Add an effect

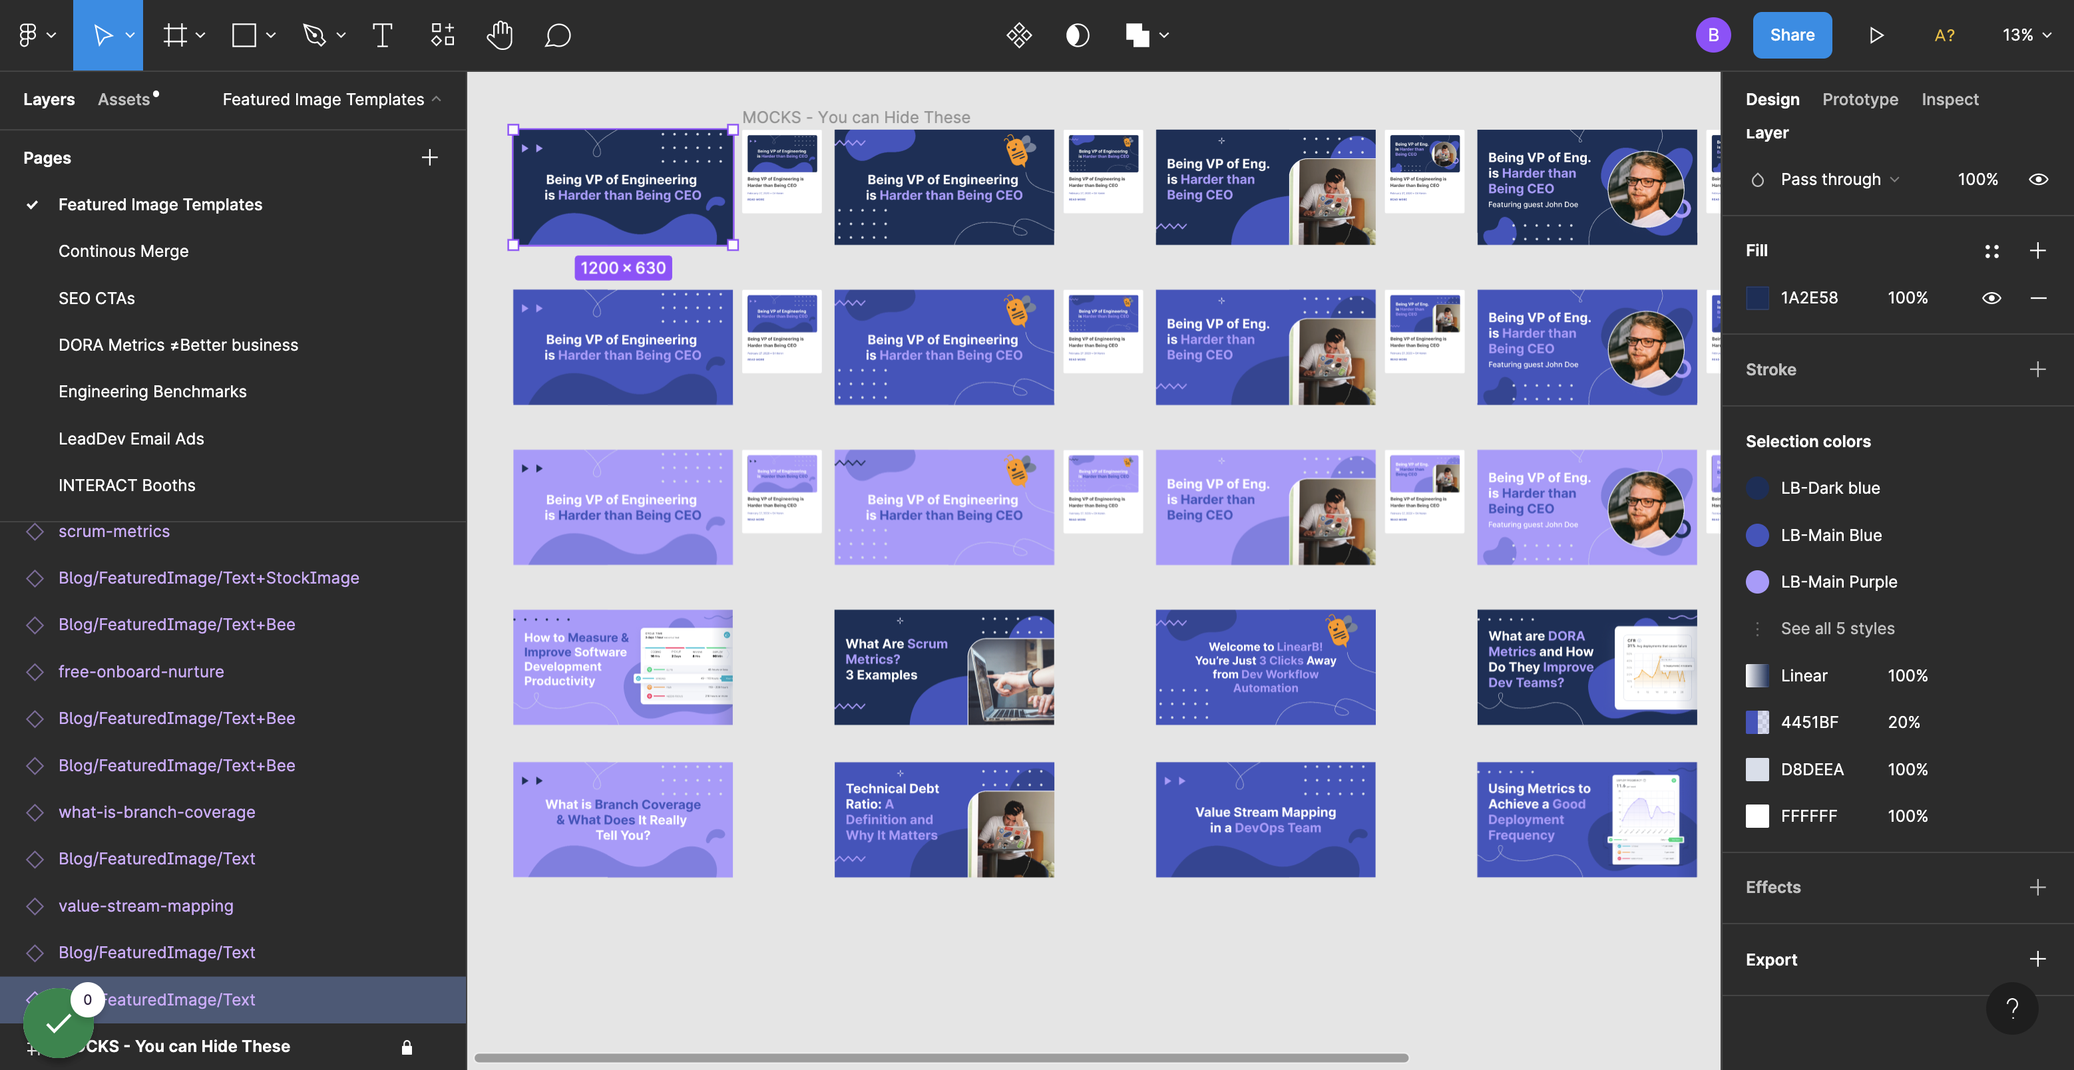pyautogui.click(x=2038, y=887)
